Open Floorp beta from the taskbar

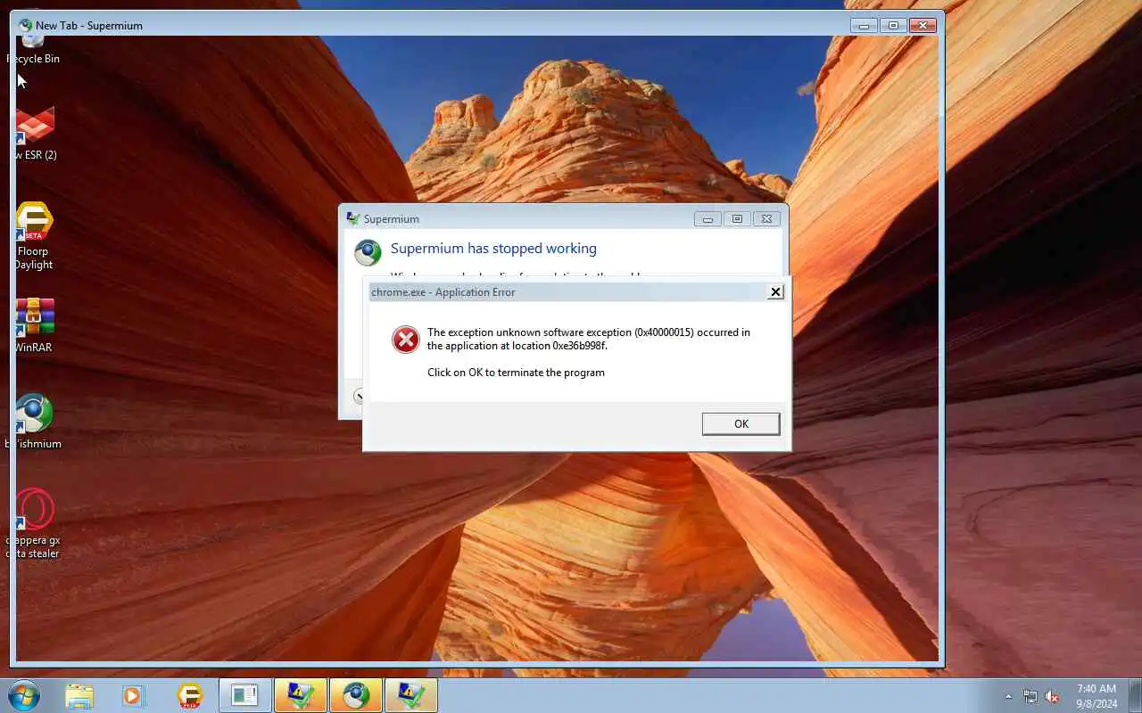(x=189, y=695)
